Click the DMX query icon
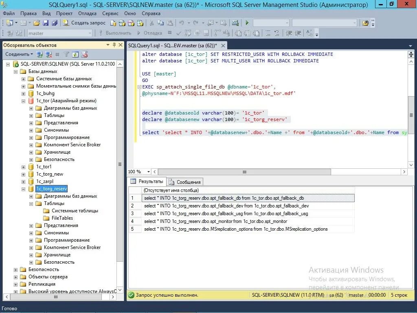This screenshot has width=417, height=313. [131, 23]
